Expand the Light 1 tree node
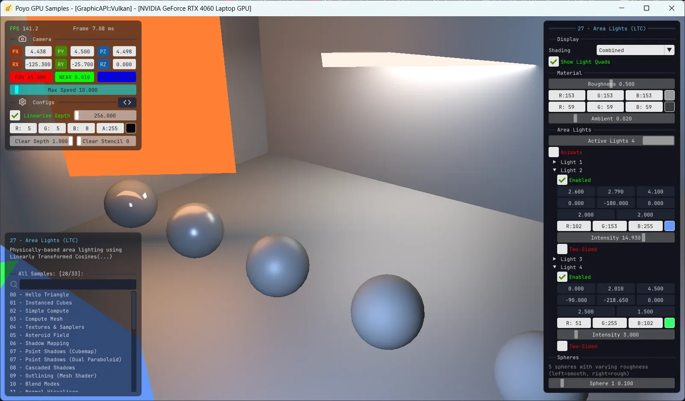Screen dimensions: 685x401 [555, 162]
